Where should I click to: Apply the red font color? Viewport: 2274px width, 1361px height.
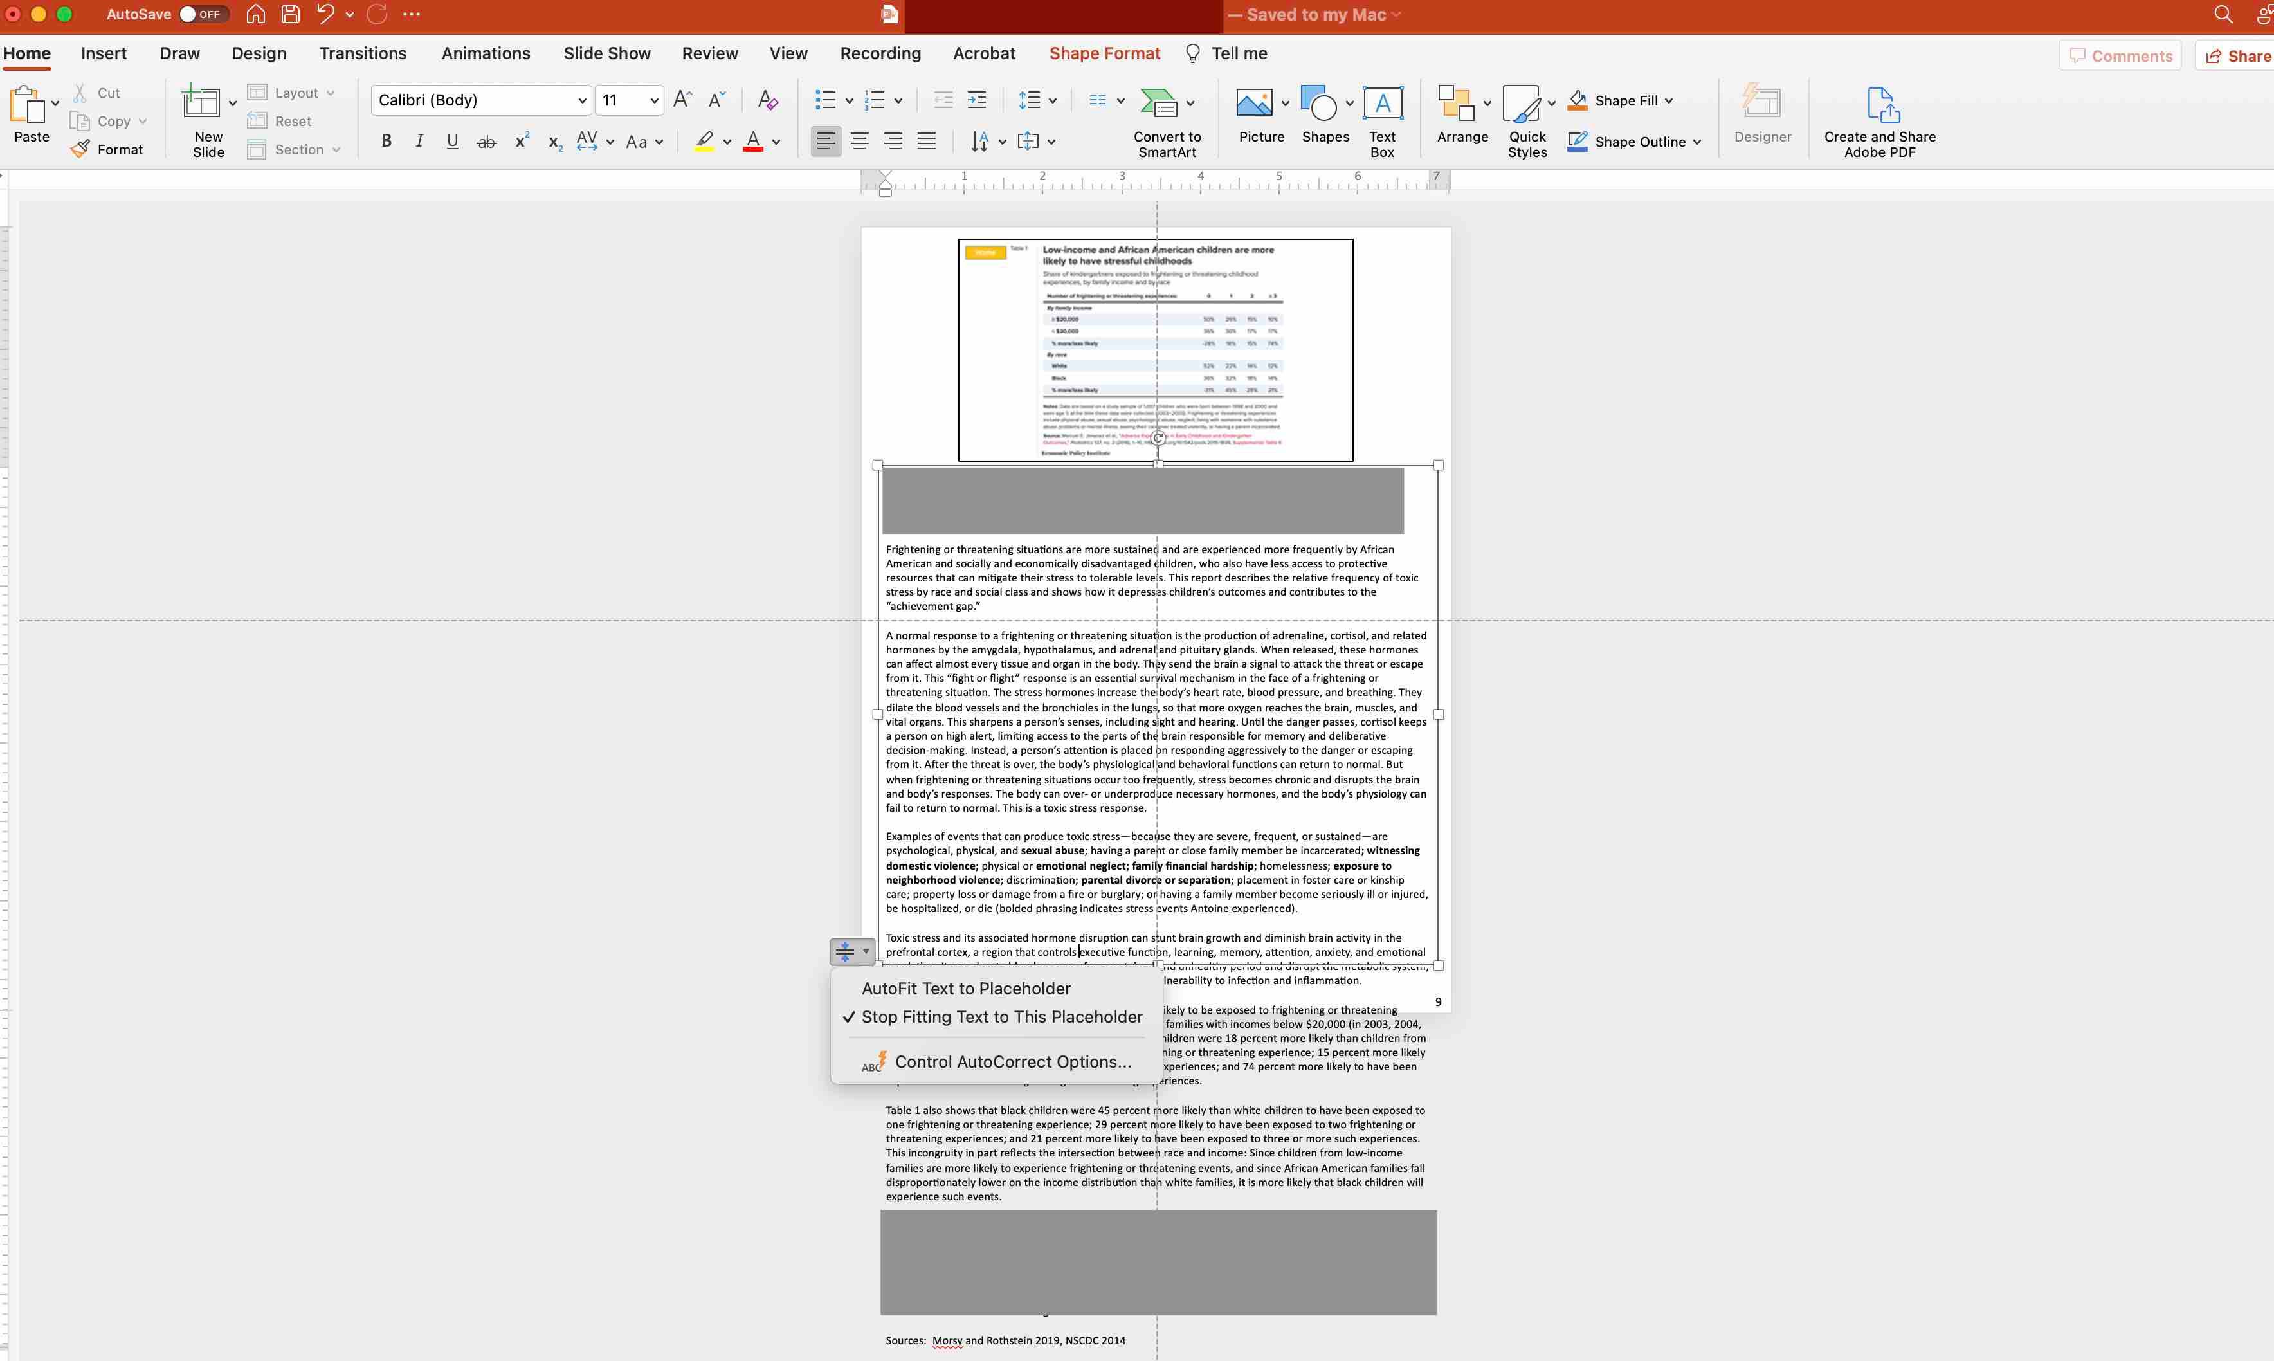point(753,142)
